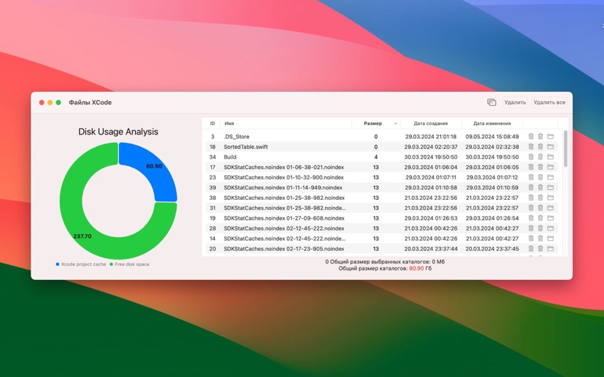
Task: Click trash icon for row ID 39
Action: (540, 187)
